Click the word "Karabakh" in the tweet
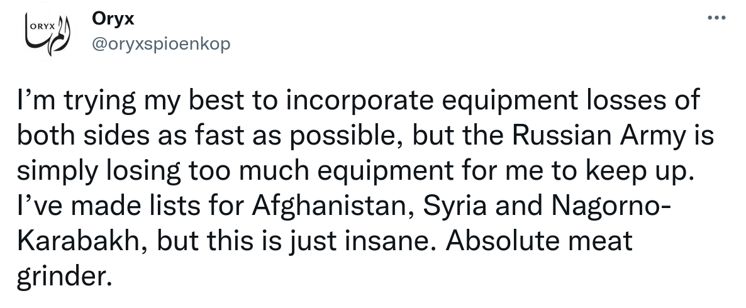 pyautogui.click(x=79, y=241)
